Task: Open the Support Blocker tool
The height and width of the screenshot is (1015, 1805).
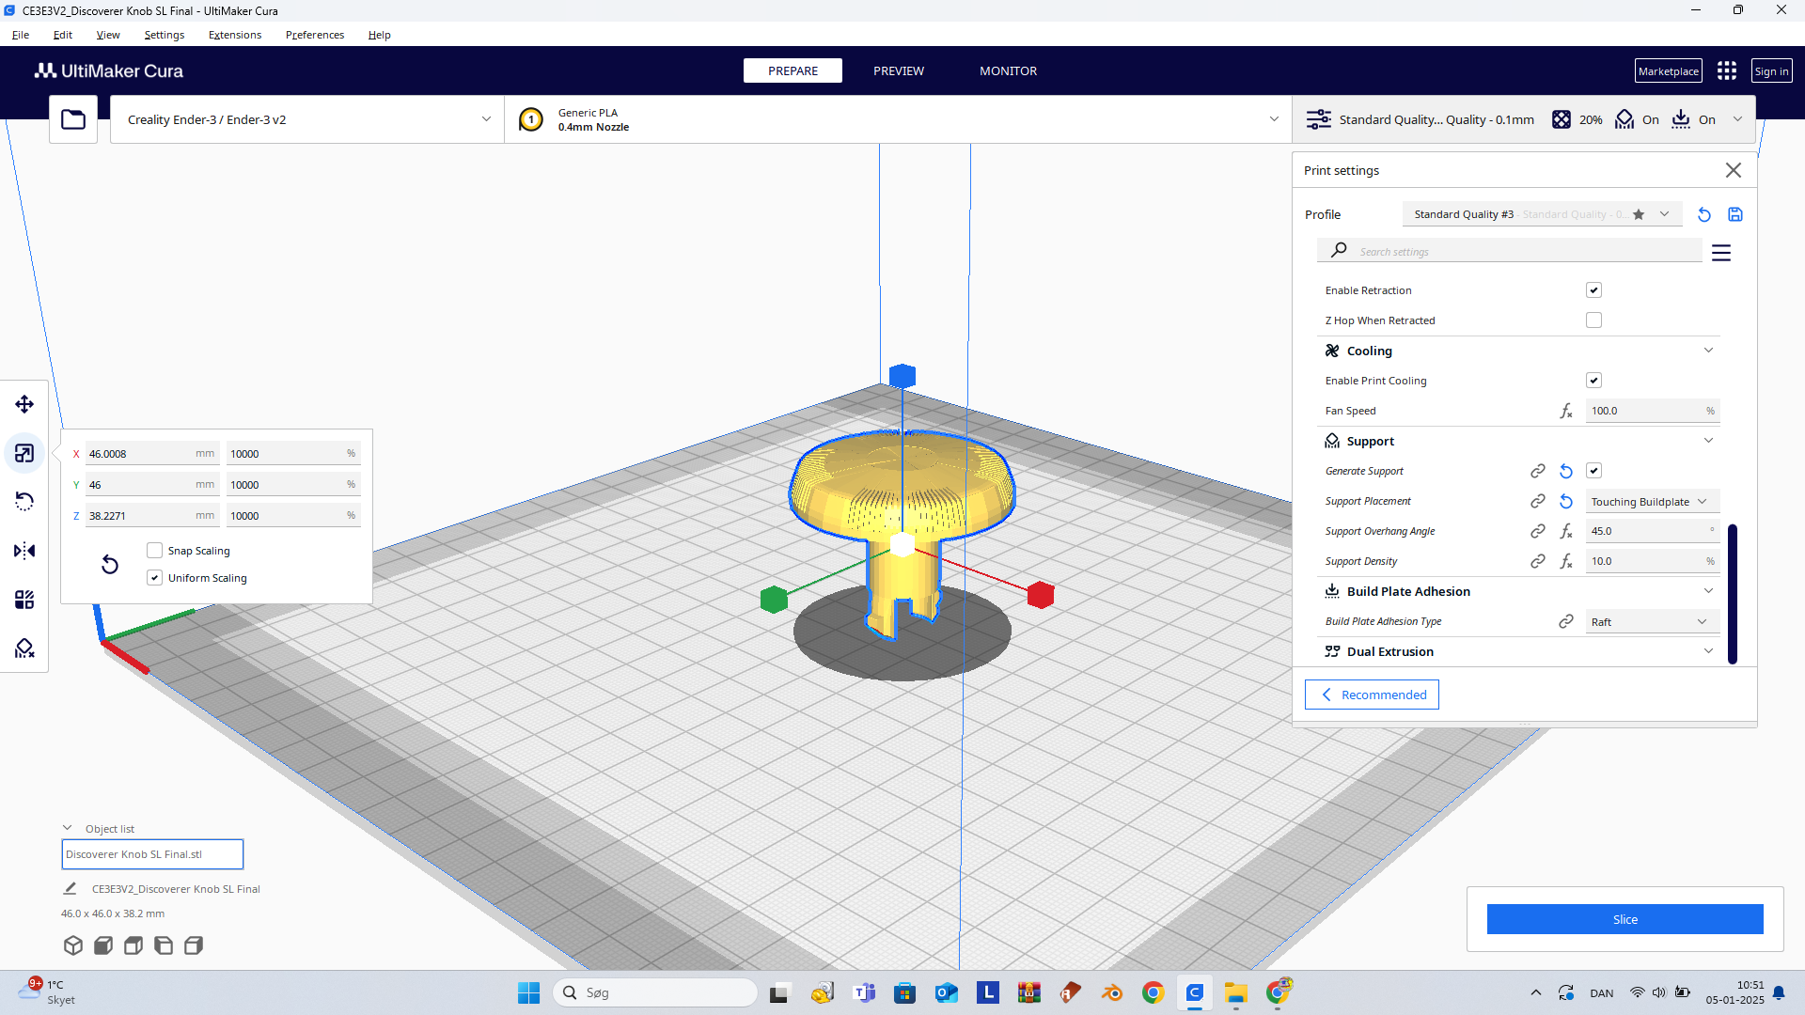Action: 24,648
